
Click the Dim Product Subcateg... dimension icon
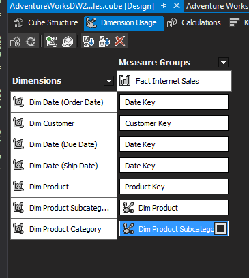tap(18, 207)
